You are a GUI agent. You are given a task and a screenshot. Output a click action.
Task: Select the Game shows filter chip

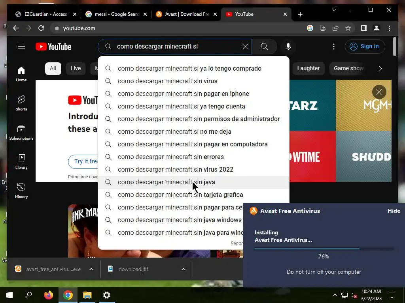(x=348, y=69)
